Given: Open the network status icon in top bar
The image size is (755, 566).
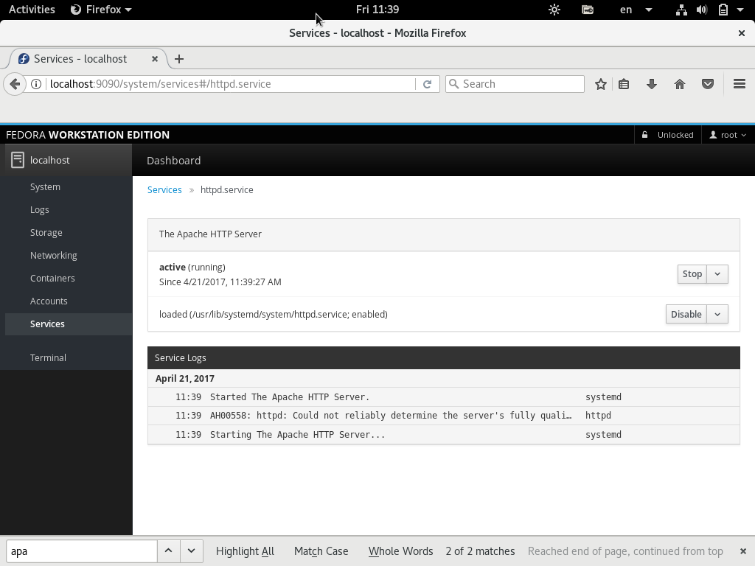Looking at the screenshot, I should coord(681,10).
